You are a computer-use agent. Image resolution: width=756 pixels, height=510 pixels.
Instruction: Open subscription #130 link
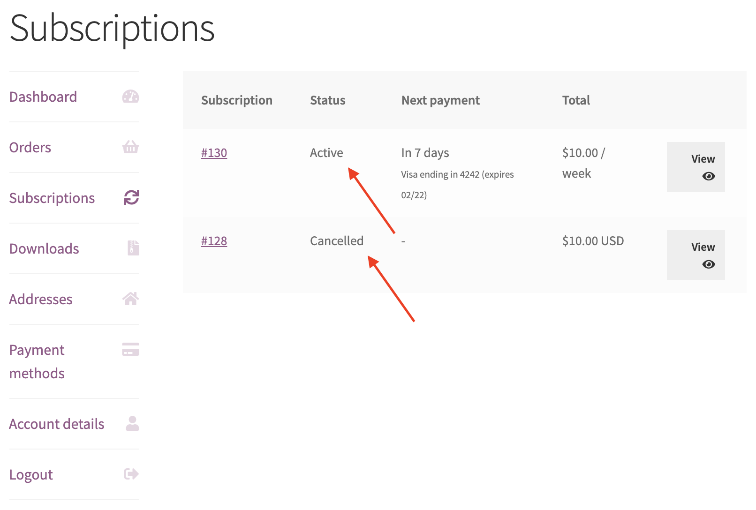(x=214, y=153)
